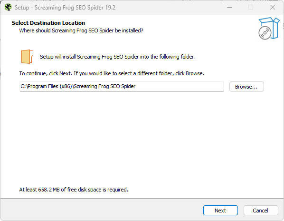The height and width of the screenshot is (221, 284).
Task: Click the 'Setup will install' message text
Action: [x=118, y=57]
